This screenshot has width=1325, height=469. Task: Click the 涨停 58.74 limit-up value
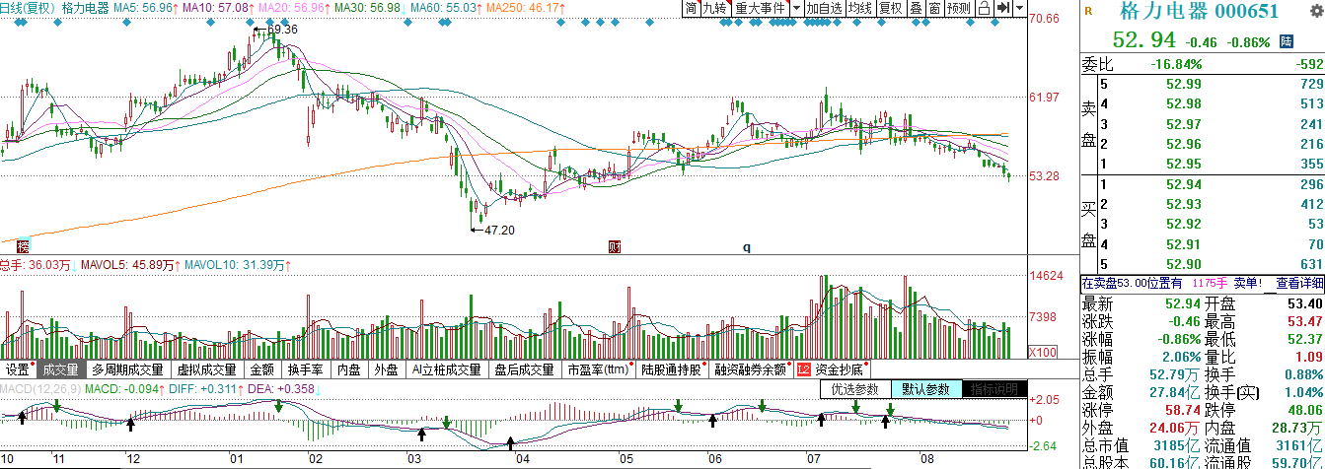click(x=1182, y=410)
